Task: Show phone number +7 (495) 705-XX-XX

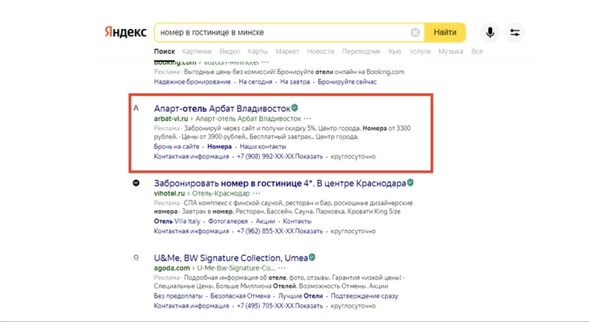Action: [280, 306]
